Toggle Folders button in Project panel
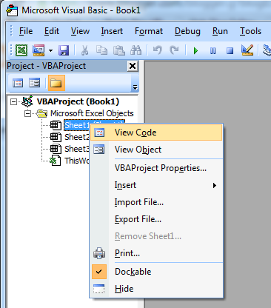This screenshot has width=271, height=308. 56,83
